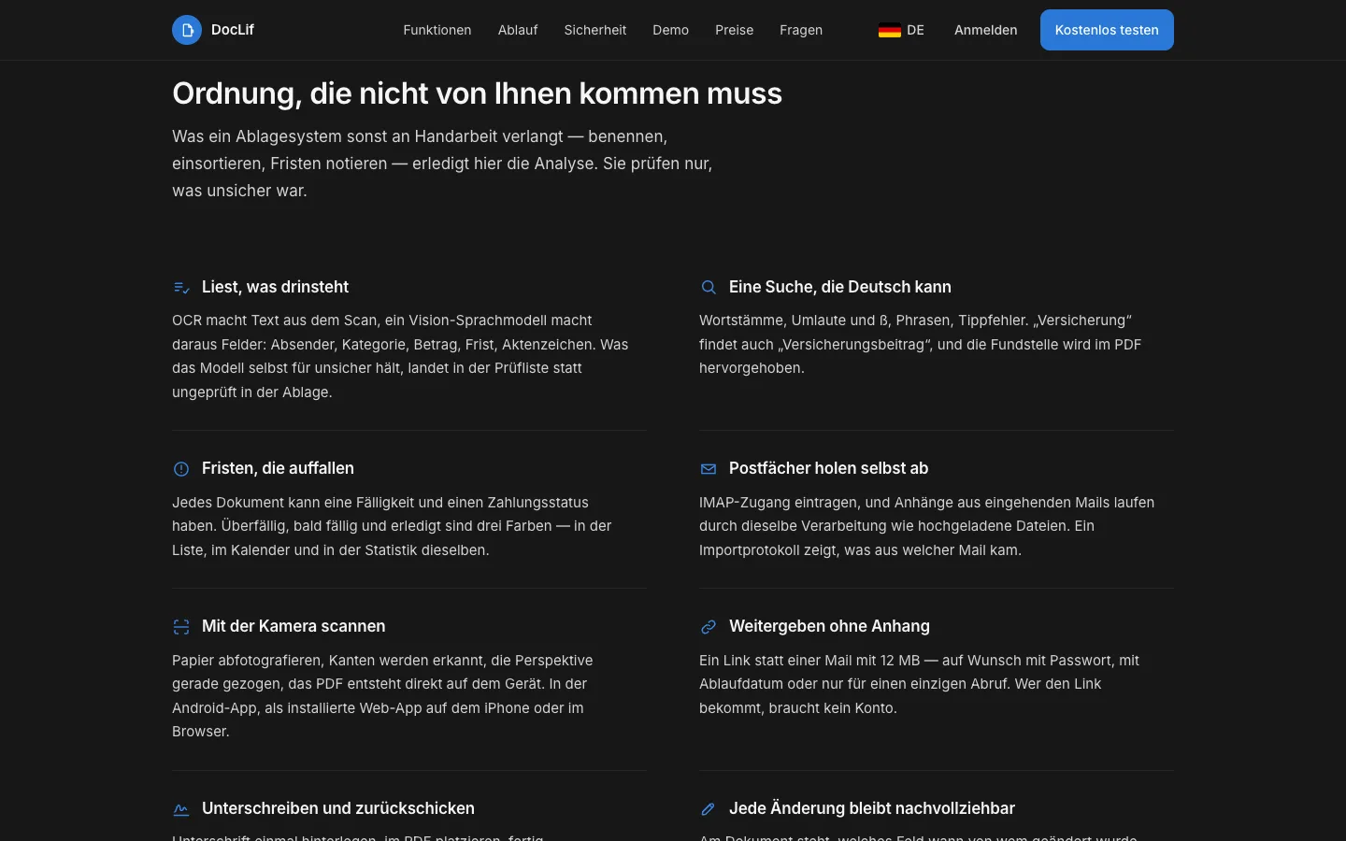Select Demo in the navigation
Screen dimensions: 1346x841
coord(671,30)
